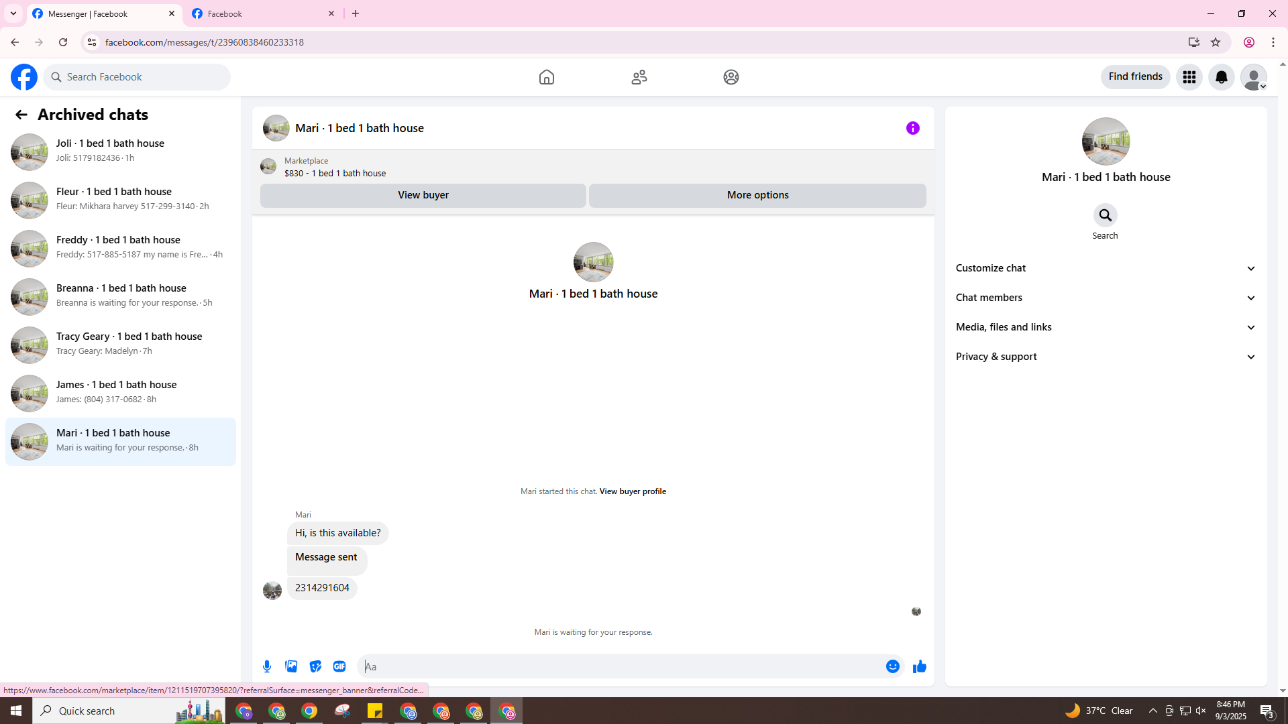Open the Facebook menu grid icon
Image resolution: width=1288 pixels, height=724 pixels.
1189,77
